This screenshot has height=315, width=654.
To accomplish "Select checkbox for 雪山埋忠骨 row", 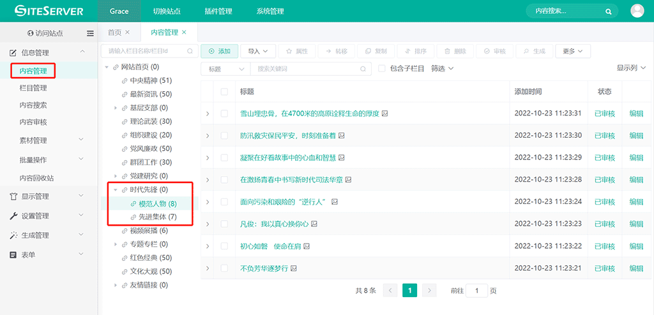I will 224,114.
